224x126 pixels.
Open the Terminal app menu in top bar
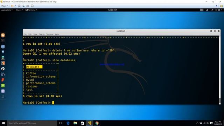tap(31, 10)
